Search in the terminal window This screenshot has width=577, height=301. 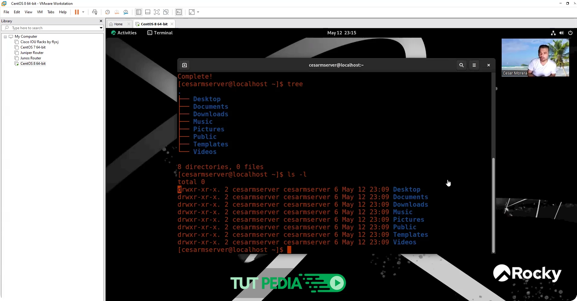click(461, 65)
